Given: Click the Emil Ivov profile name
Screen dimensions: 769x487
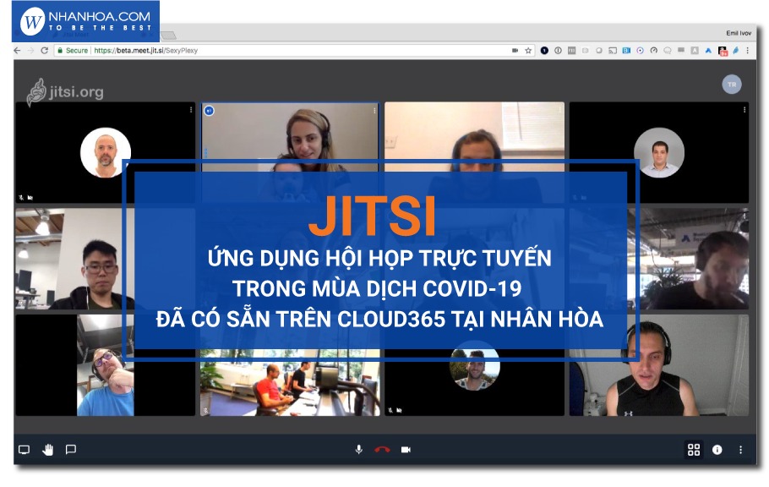Looking at the screenshot, I should 739,33.
